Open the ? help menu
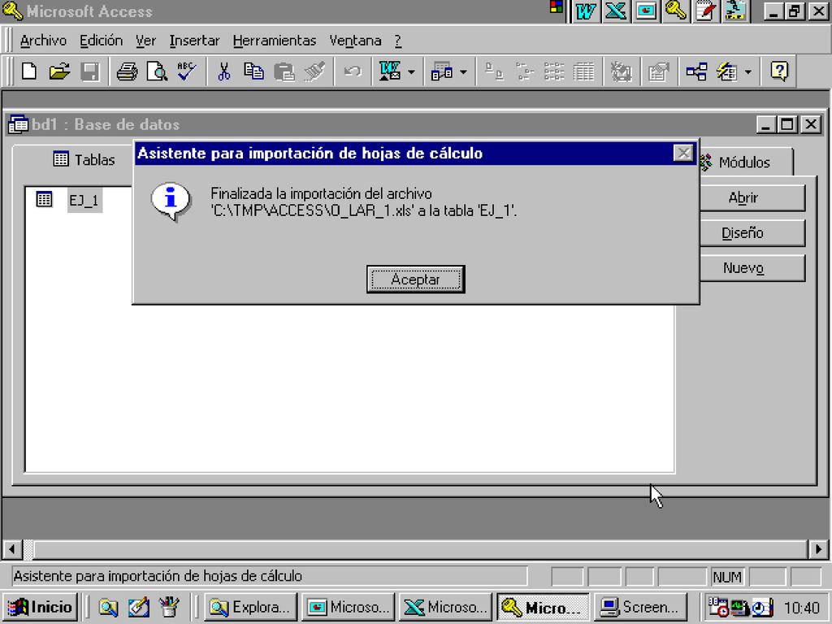Image resolution: width=832 pixels, height=624 pixels. pos(398,41)
